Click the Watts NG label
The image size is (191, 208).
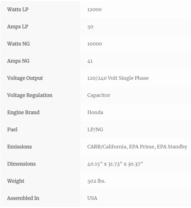point(18,44)
